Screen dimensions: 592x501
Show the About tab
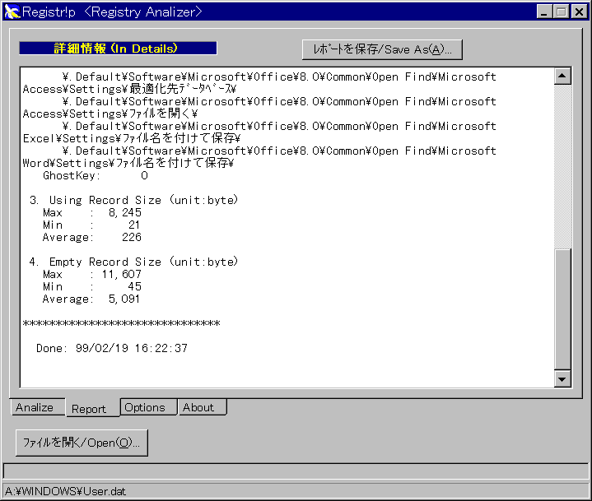click(198, 407)
